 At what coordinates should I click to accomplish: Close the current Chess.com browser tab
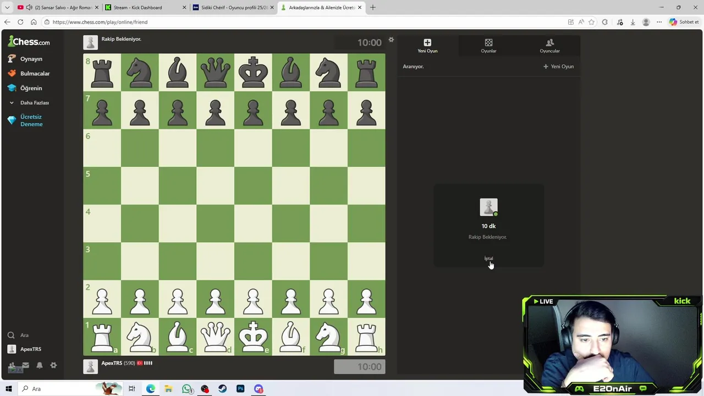click(360, 8)
